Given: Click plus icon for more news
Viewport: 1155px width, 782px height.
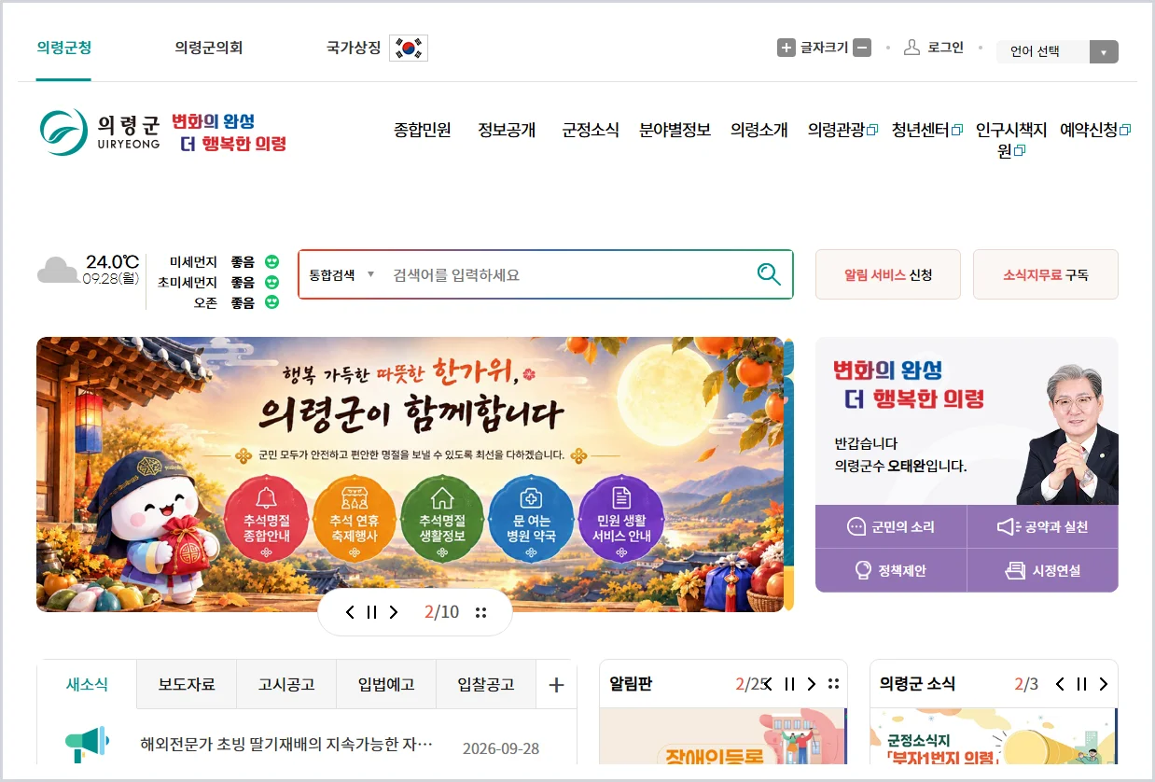Looking at the screenshot, I should coord(557,685).
